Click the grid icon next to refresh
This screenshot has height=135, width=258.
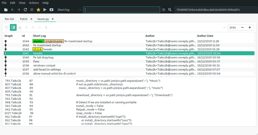32,10
